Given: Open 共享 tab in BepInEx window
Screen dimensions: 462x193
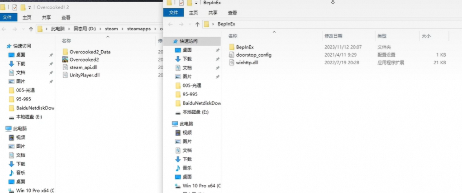Looking at the screenshot, I should coord(213,13).
